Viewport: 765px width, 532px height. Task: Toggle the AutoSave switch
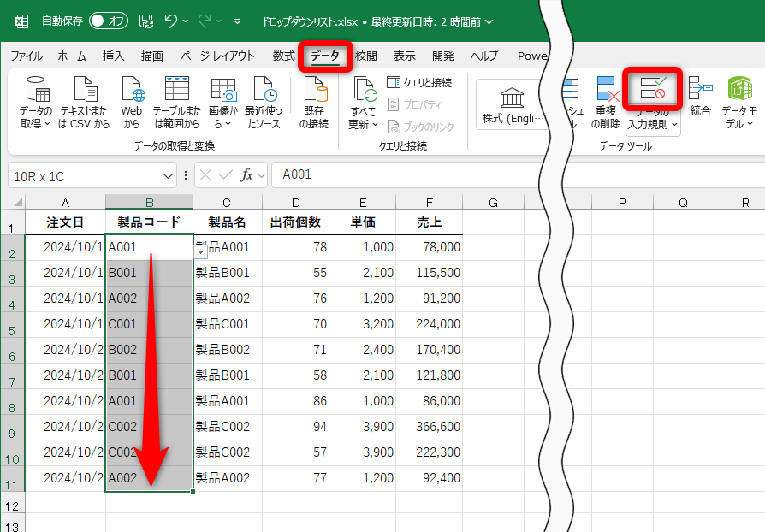tap(109, 21)
